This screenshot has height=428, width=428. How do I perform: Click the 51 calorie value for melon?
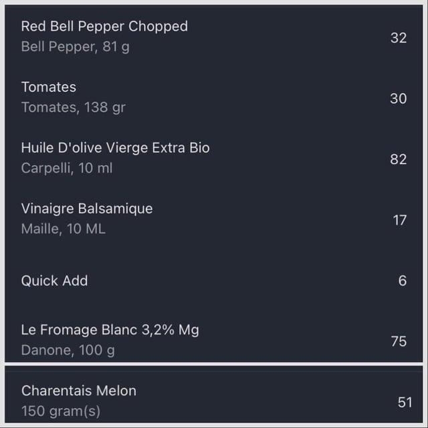click(x=405, y=403)
